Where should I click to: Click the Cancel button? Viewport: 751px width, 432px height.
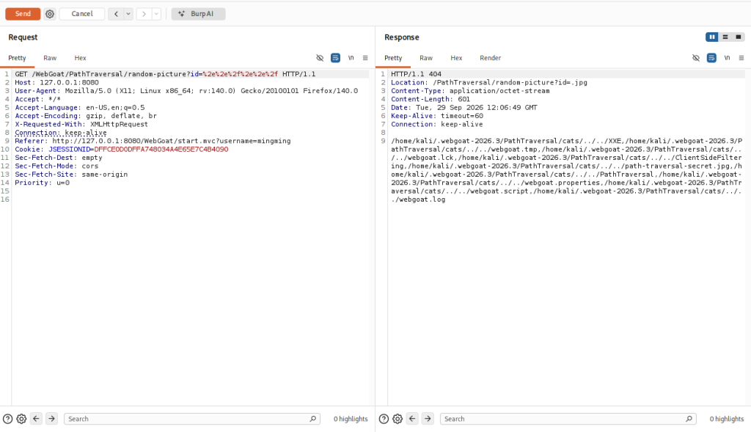(82, 14)
